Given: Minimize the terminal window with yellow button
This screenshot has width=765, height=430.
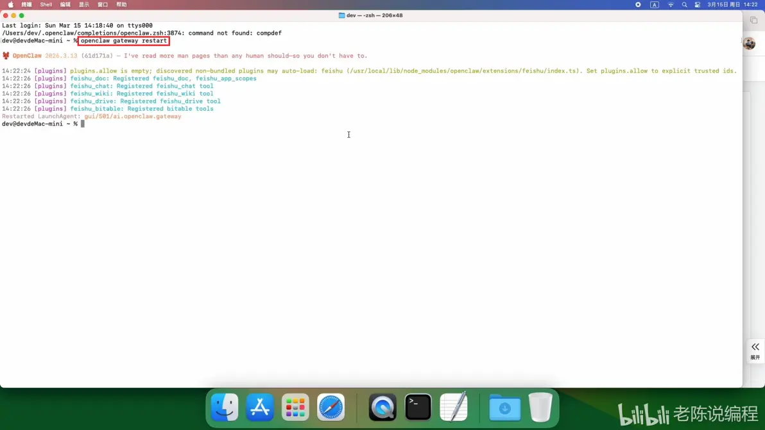Looking at the screenshot, I should [x=13, y=15].
